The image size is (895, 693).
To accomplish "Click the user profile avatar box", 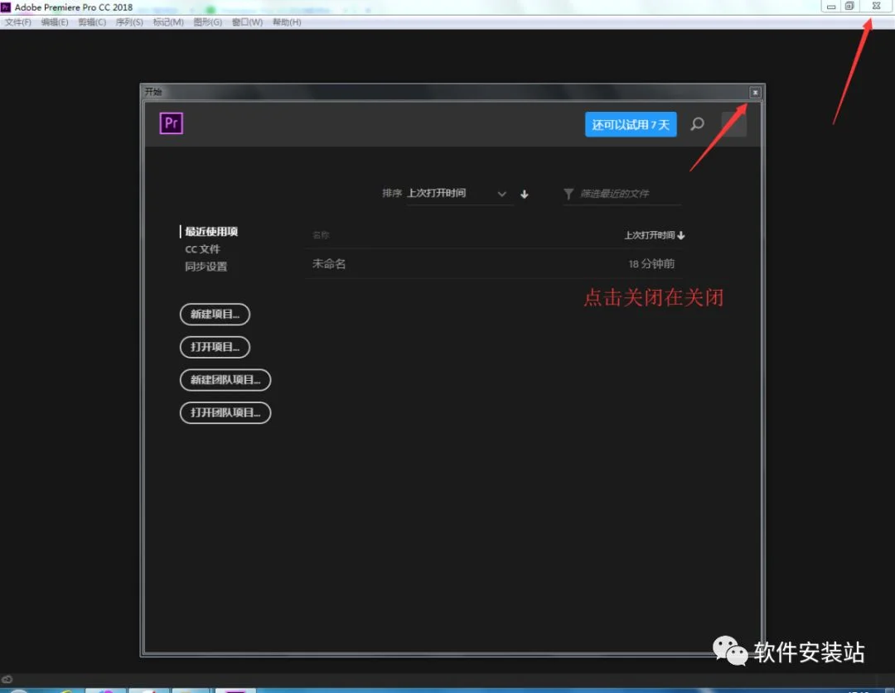I will pyautogui.click(x=733, y=123).
